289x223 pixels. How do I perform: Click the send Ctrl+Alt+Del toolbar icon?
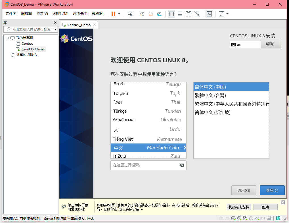(x=130, y=14)
